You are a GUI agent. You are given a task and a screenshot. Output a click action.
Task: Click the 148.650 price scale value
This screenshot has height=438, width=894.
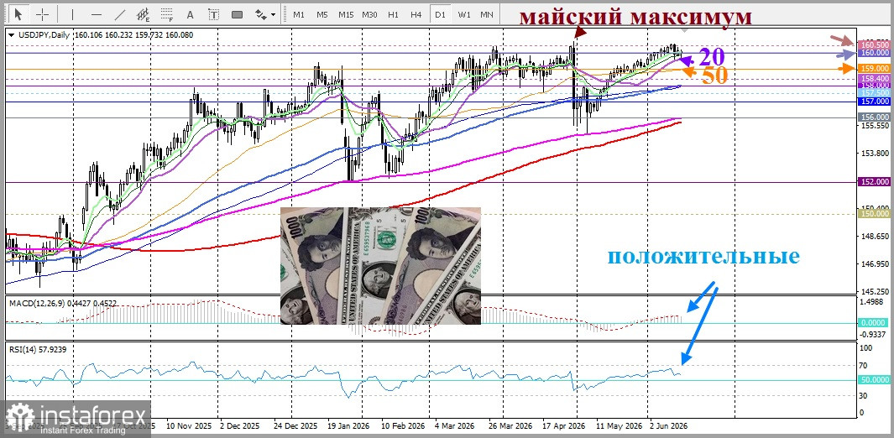coord(875,236)
